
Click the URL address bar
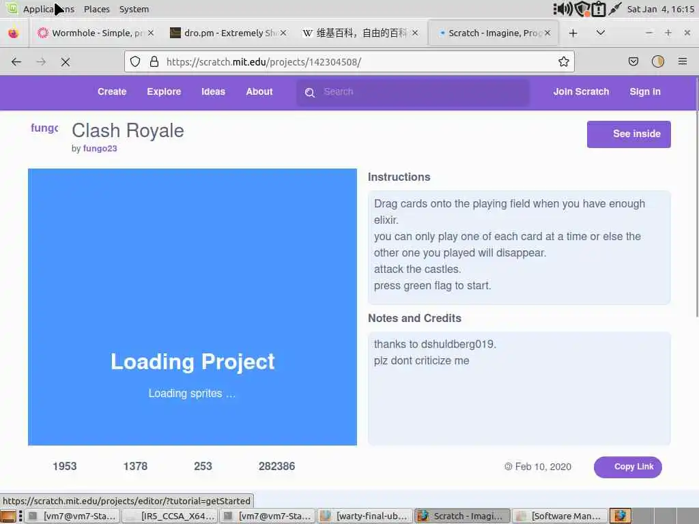349,61
